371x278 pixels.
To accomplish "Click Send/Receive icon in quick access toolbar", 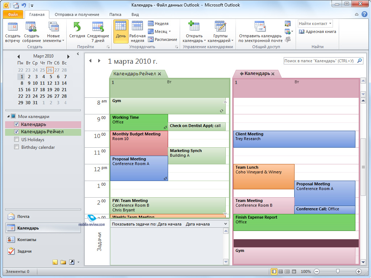I will point(16,5).
